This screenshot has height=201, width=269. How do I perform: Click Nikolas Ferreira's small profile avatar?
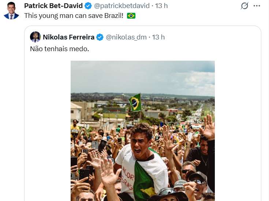(x=35, y=37)
